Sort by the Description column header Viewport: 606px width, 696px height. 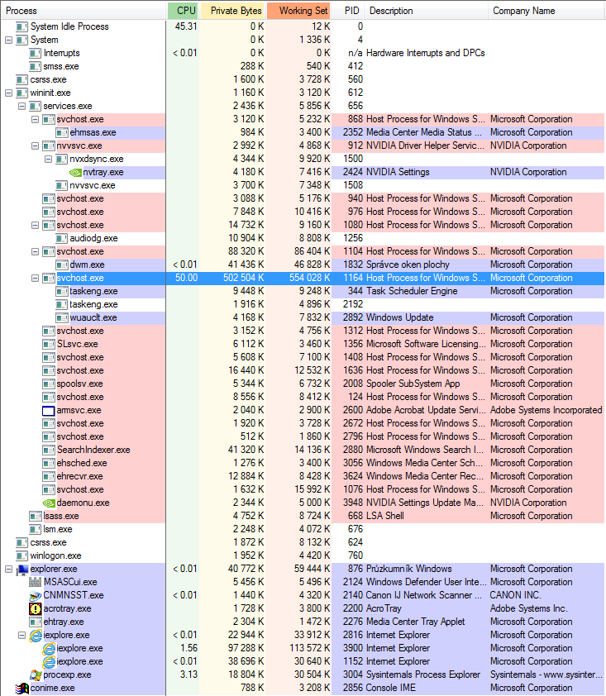coord(427,11)
